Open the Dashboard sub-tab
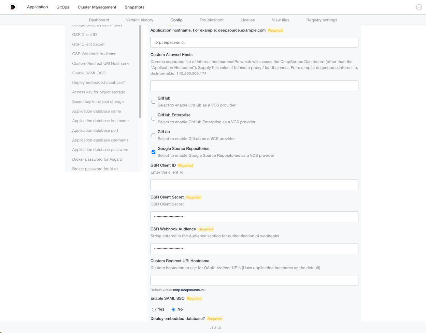The image size is (426, 333). tap(99, 20)
